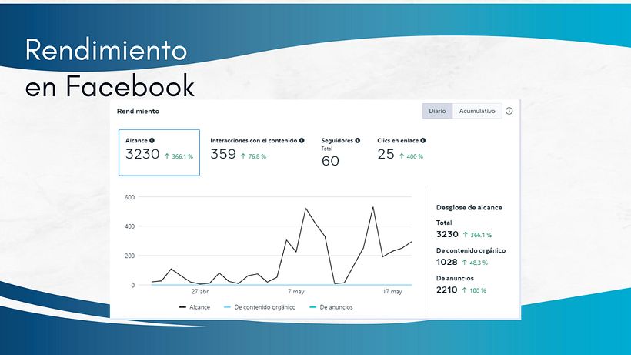Click the info icon next to Alcance
Screen dimensions: 631x355
[152, 140]
